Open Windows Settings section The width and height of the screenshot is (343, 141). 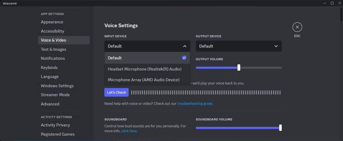[x=64, y=86]
